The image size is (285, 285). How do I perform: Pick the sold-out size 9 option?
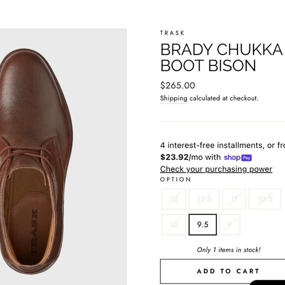230,225
